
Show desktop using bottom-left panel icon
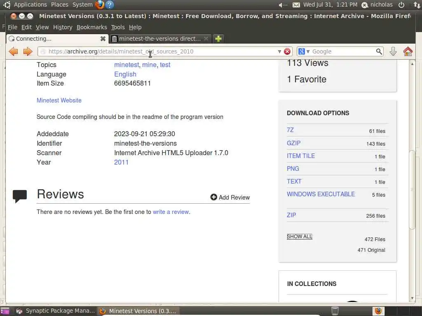tap(5, 311)
